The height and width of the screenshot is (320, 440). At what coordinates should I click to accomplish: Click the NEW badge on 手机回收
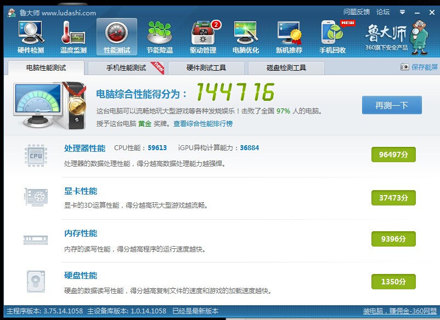(x=348, y=22)
